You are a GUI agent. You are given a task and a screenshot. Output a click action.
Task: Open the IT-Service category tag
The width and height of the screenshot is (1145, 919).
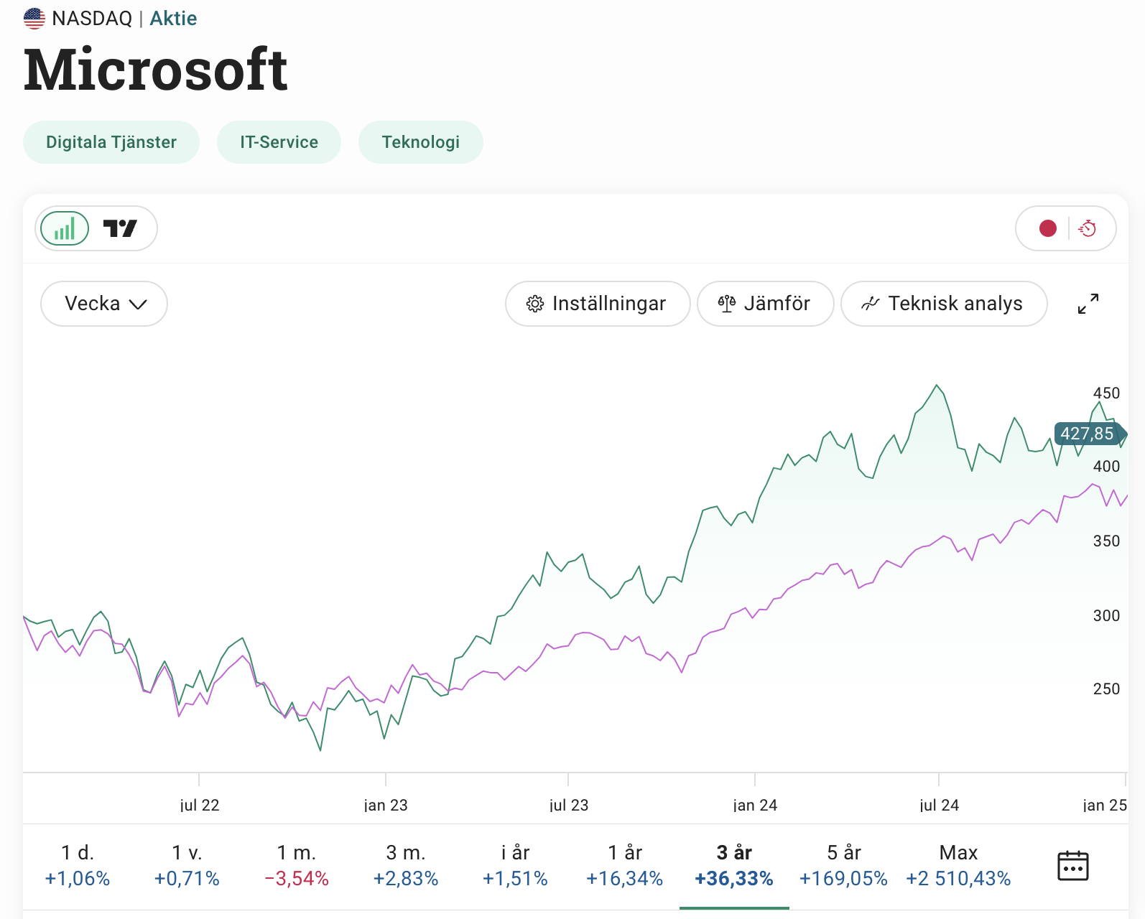pos(279,142)
